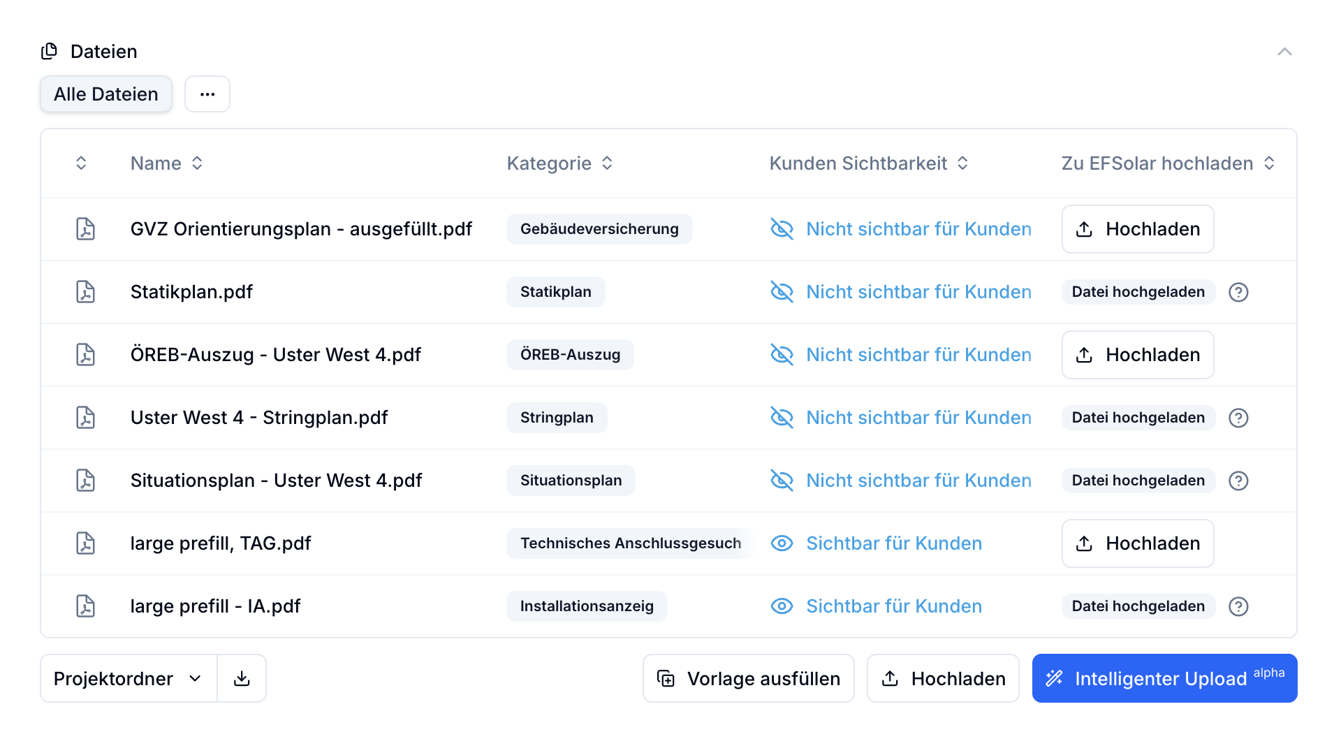Image resolution: width=1341 pixels, height=732 pixels.
Task: Toggle visibility of ÖREB-Auszug file for customers
Action: pyautogui.click(x=900, y=355)
